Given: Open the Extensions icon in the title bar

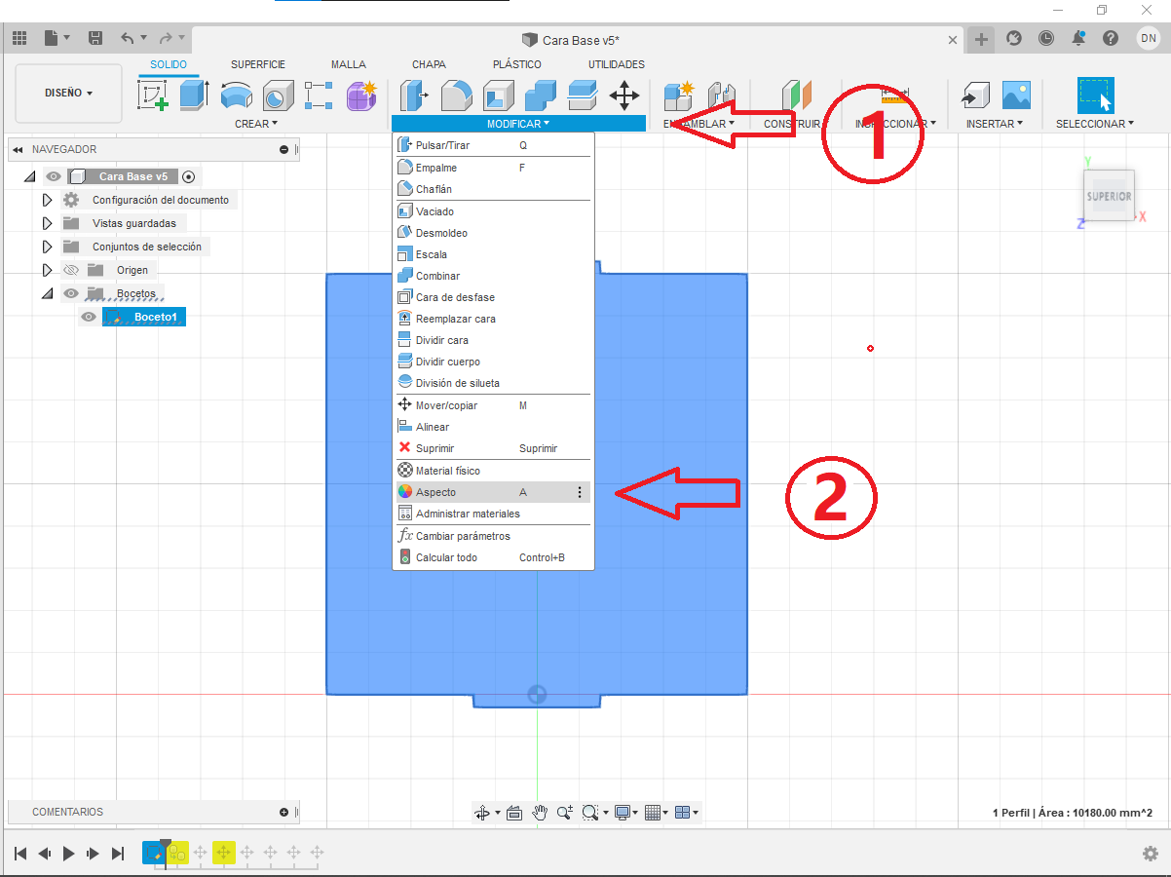Looking at the screenshot, I should pyautogui.click(x=1014, y=39).
